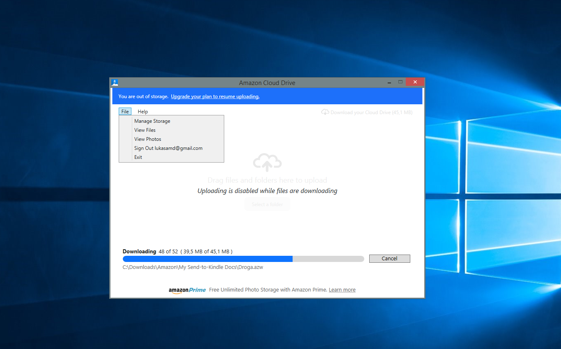
Task: Select Manage Storage from File menu
Action: pos(171,121)
